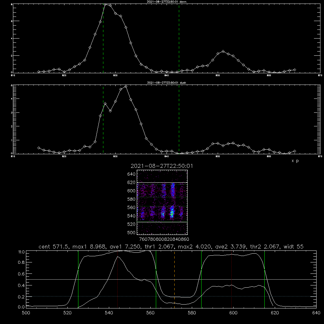This screenshot has width=324, height=324.
Task: Click the dawn plot title "2021-08-27T22:50:01 dawn"
Action: click(167, 2)
